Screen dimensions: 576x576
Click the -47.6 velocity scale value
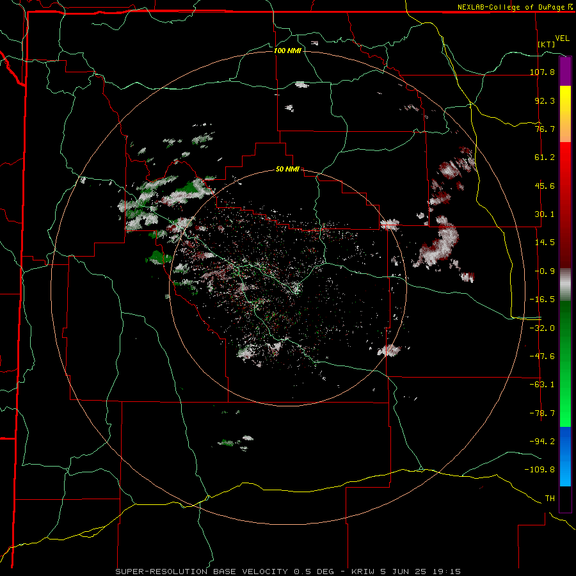pos(542,356)
